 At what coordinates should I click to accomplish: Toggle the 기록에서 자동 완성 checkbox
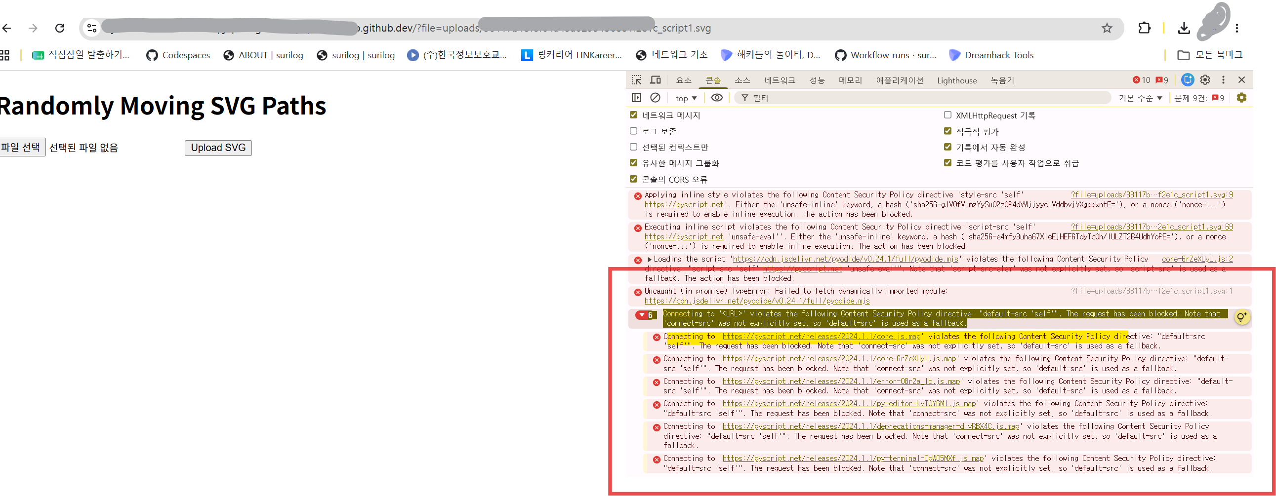click(947, 147)
